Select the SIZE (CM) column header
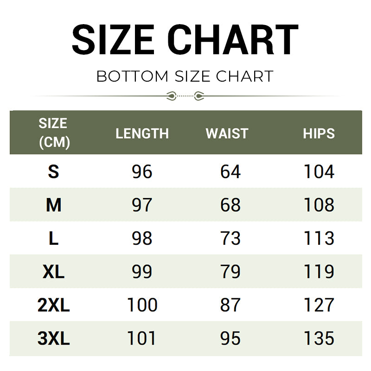The width and height of the screenshot is (371, 371). coord(53,133)
